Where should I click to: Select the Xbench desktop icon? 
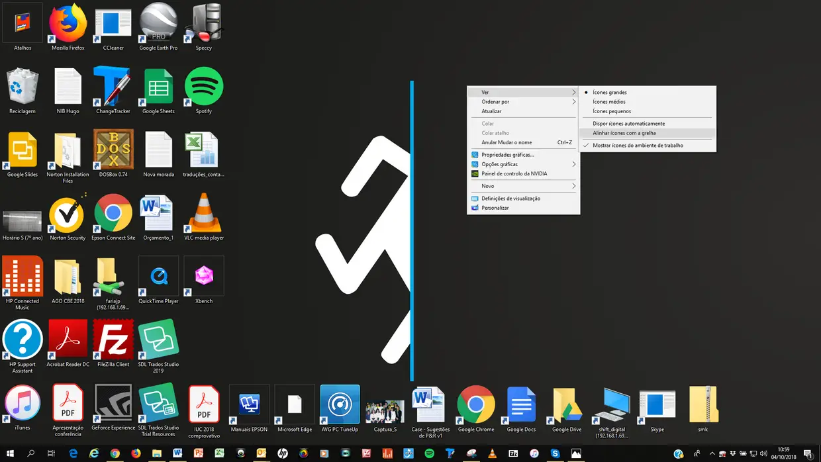(204, 281)
